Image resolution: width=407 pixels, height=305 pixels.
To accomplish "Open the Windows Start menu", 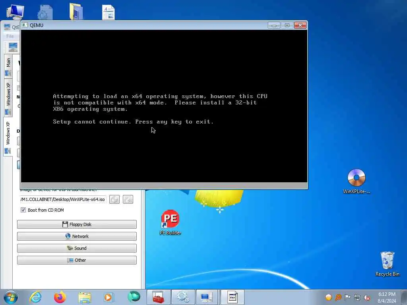I will click(11, 297).
